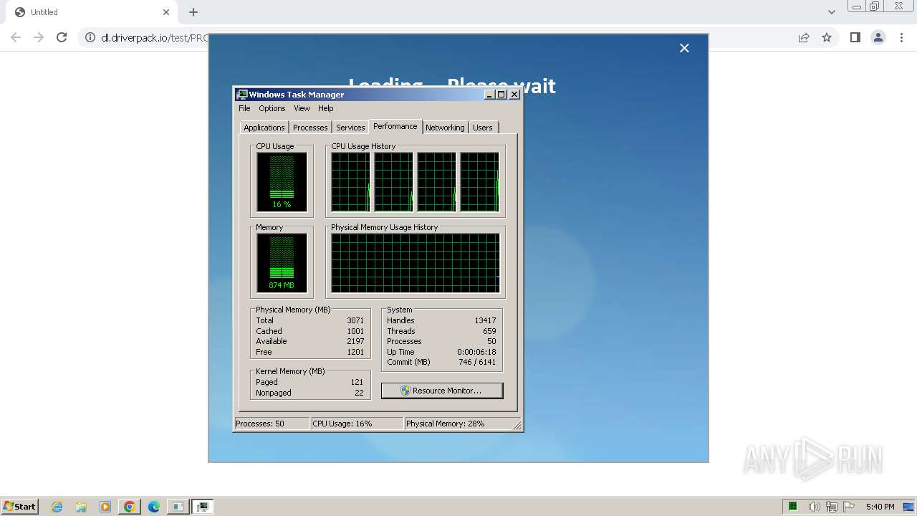This screenshot has width=917, height=516.
Task: Click the Commit (MB) value 746 / 6141
Action: pyautogui.click(x=476, y=362)
